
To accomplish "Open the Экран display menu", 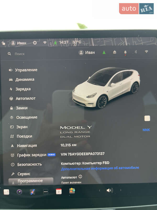I will (19, 127).
